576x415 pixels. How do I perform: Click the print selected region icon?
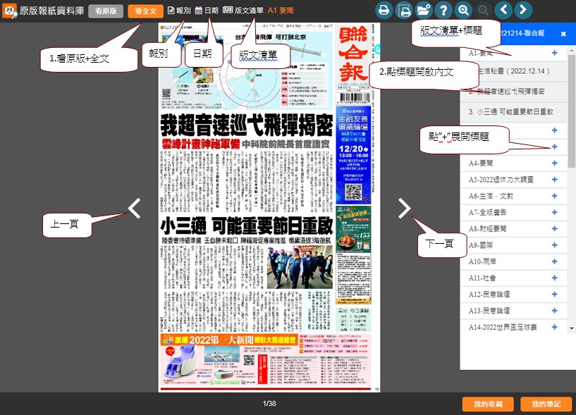404,10
